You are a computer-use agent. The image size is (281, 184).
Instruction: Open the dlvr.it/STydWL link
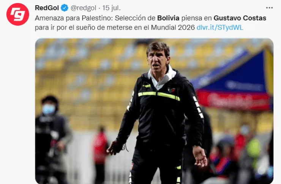coord(220,28)
